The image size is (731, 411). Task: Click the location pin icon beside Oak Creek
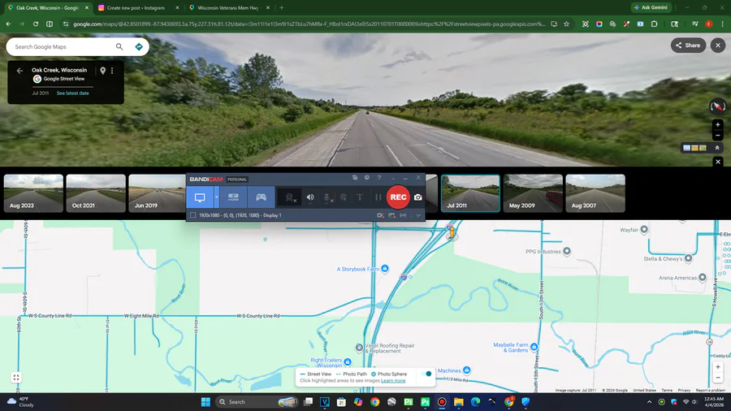102,71
